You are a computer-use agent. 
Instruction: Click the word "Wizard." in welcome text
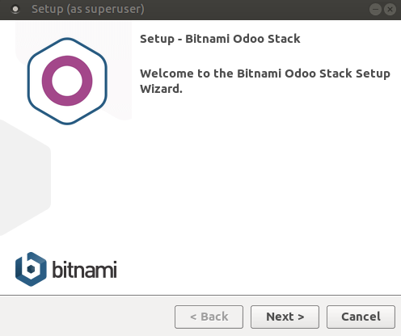pos(161,89)
